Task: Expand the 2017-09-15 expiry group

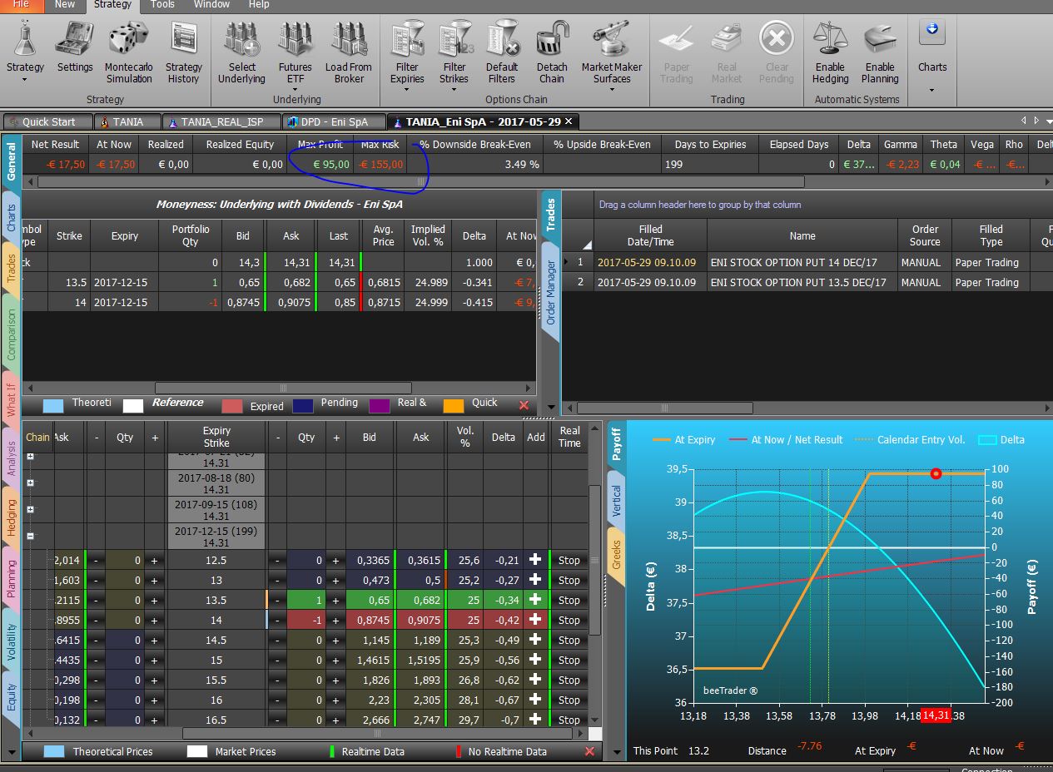Action: click(31, 509)
